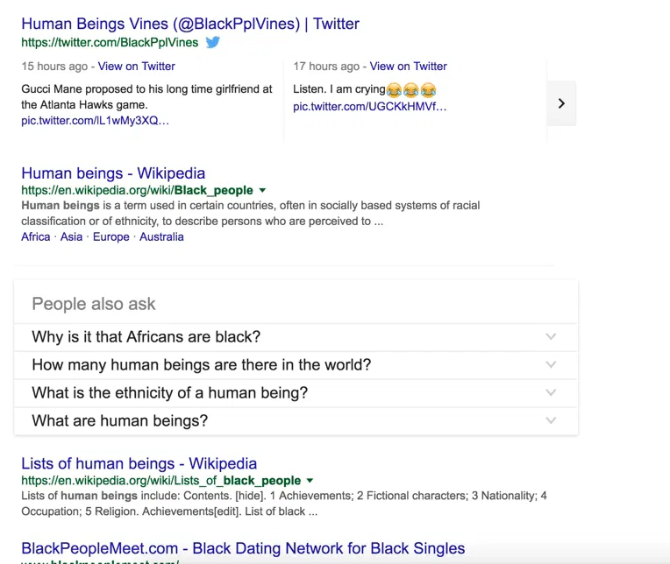Open pic.twitter.com/UGCKkHMVf link
Image resolution: width=670 pixels, height=564 pixels.
coord(369,107)
